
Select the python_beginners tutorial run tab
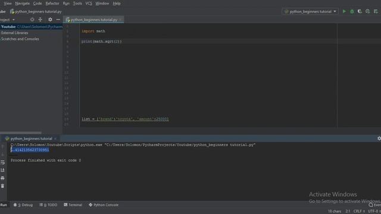click(x=30, y=139)
